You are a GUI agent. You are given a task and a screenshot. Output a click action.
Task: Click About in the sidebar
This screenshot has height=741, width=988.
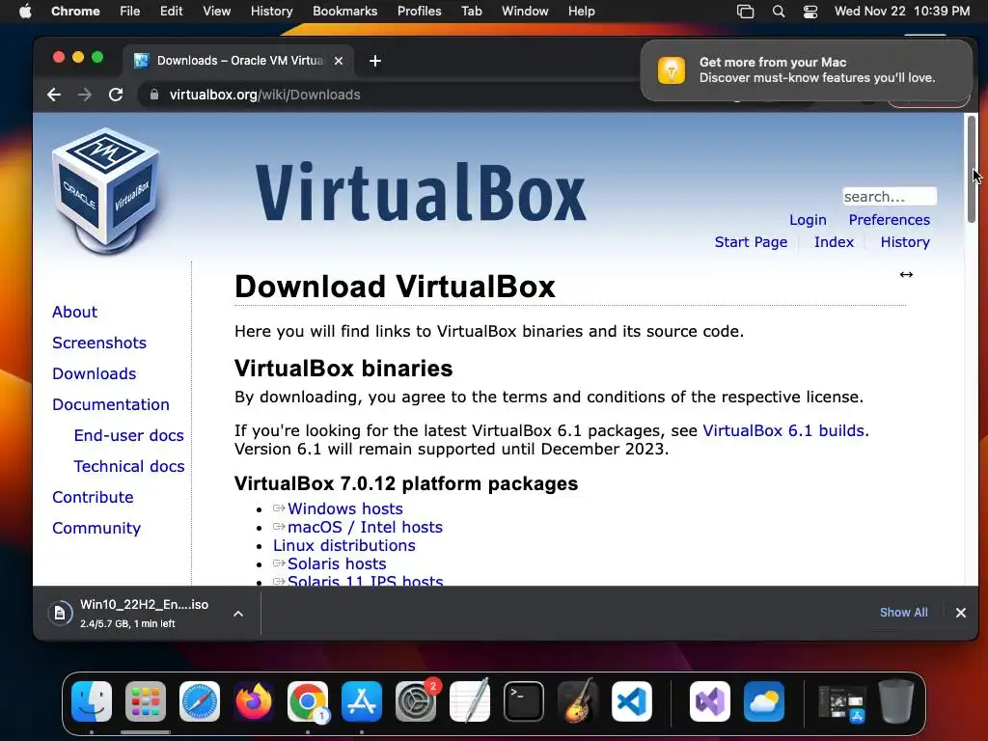(75, 312)
